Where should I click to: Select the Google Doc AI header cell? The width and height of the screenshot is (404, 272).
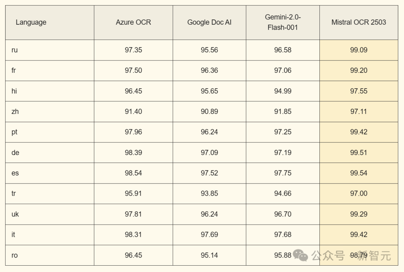click(x=209, y=22)
